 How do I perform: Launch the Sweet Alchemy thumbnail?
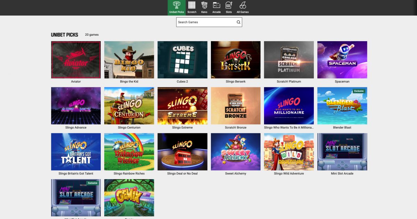click(236, 152)
